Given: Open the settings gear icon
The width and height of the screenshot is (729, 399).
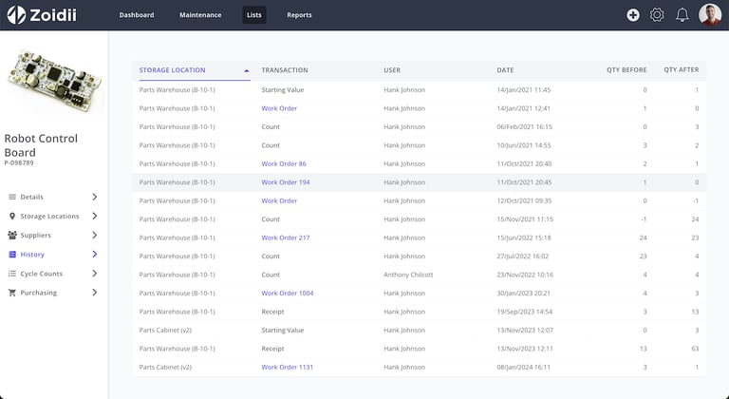Looking at the screenshot, I should click(x=657, y=15).
